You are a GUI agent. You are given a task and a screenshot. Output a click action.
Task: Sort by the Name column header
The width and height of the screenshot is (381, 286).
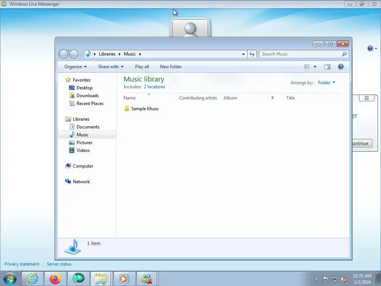tap(149, 98)
